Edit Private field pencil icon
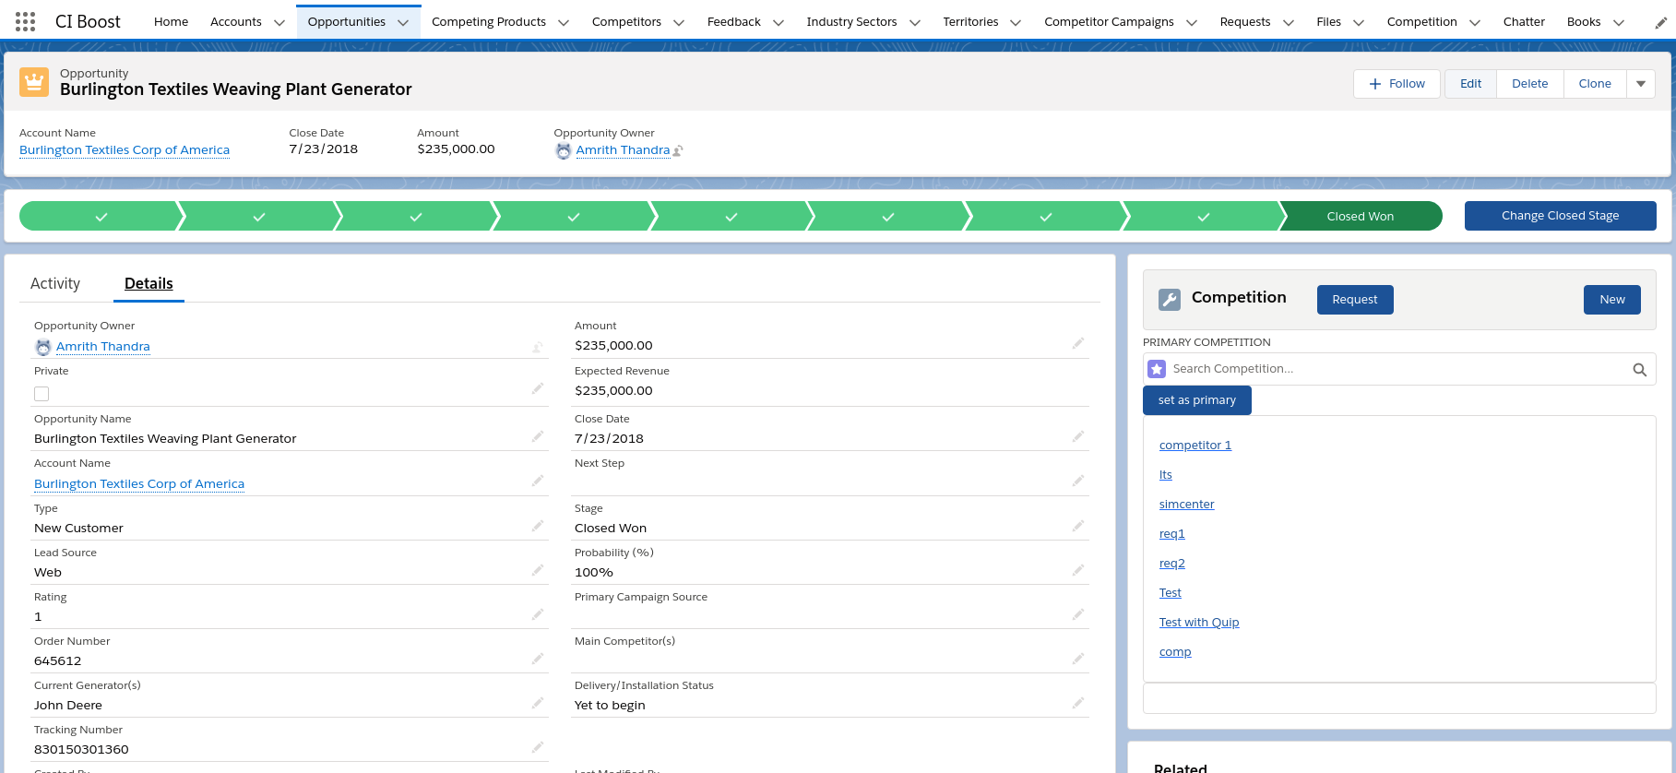1676x773 pixels. 537,389
